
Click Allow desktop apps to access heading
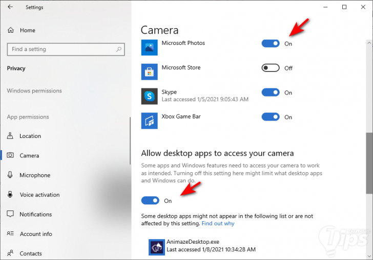click(x=217, y=153)
